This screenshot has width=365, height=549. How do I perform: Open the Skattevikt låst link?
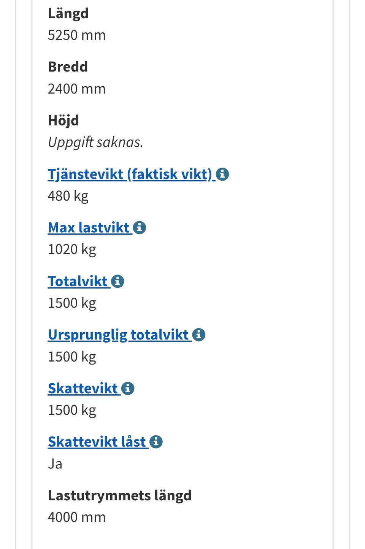point(97,442)
